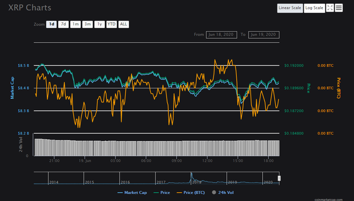
Task: Toggle Market Cap series in legend
Action: [132, 193]
